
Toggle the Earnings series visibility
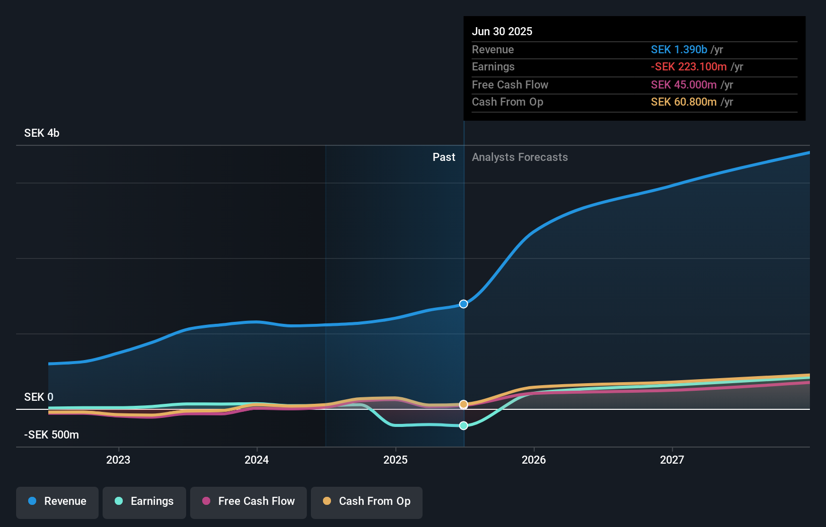point(144,501)
